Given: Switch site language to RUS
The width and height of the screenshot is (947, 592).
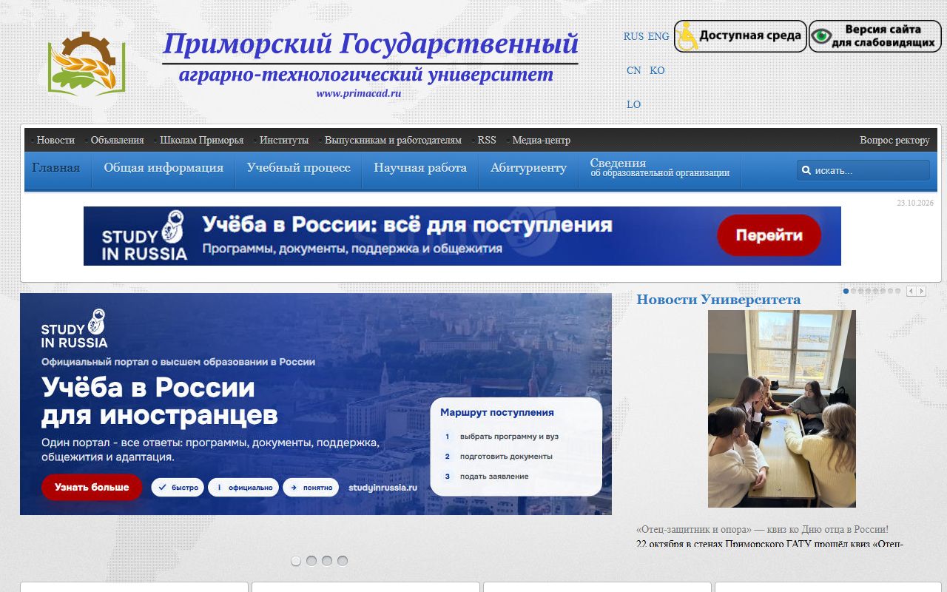Looking at the screenshot, I should tap(633, 36).
